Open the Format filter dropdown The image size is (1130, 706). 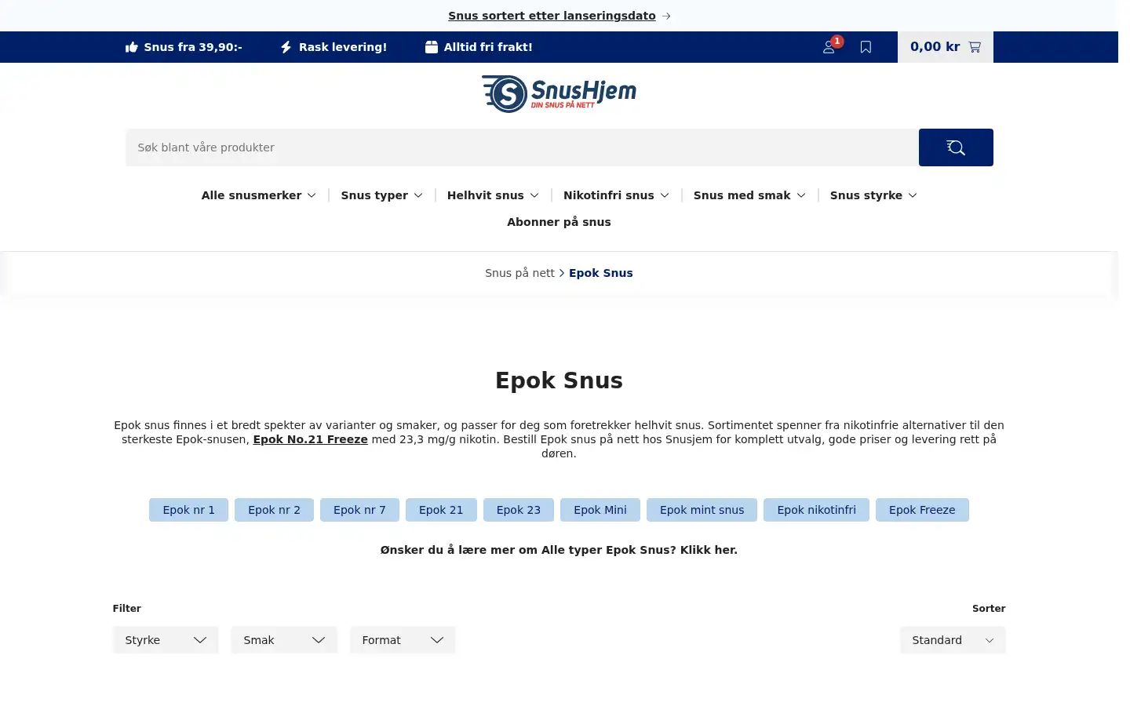click(403, 640)
